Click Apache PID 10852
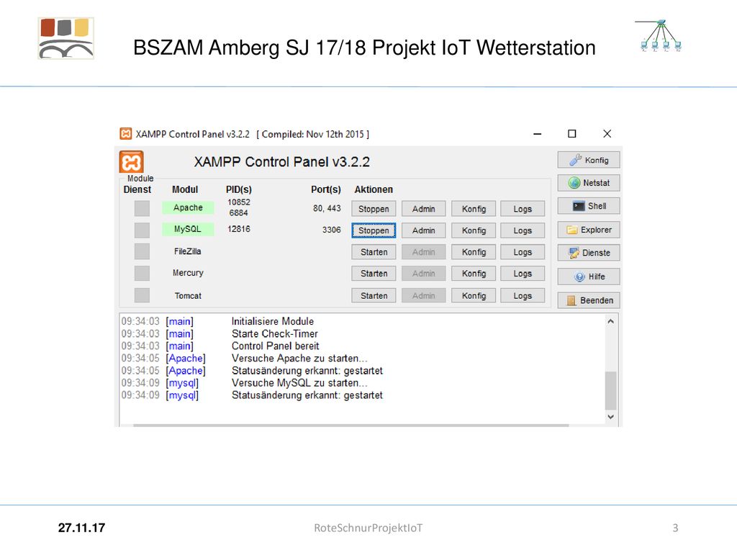 [239, 202]
